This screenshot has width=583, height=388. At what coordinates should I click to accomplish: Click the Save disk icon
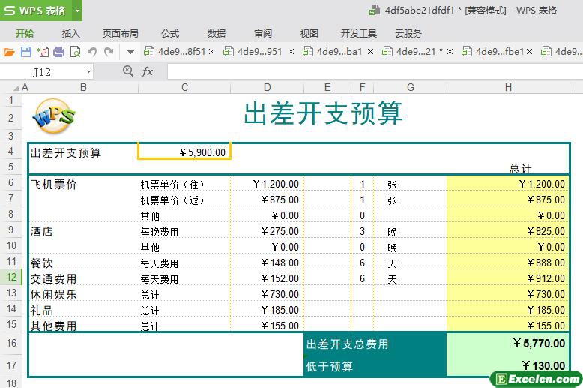coord(25,52)
